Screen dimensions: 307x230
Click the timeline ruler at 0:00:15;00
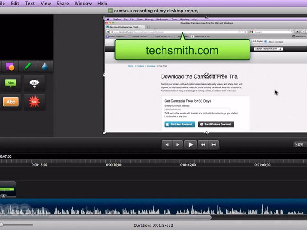39,165
